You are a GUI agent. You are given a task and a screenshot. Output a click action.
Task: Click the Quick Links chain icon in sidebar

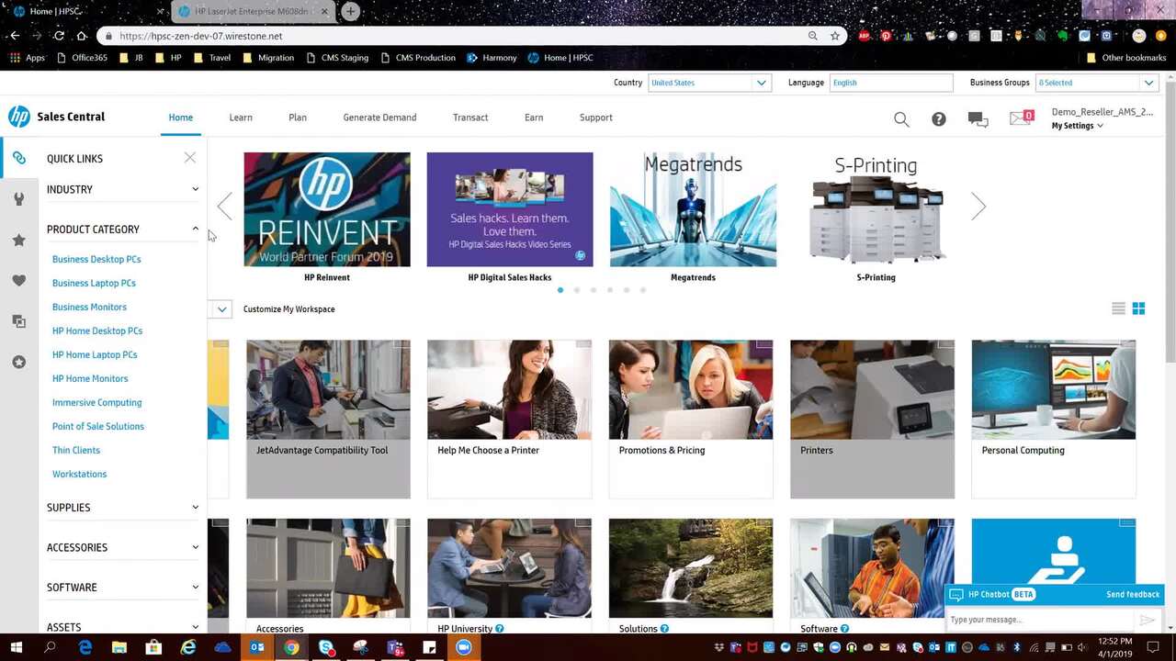(x=18, y=158)
